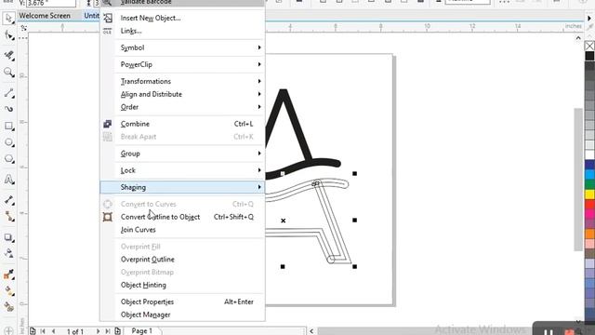This screenshot has width=595, height=335.
Task: Click the Y position input field
Action: [x=51, y=3]
